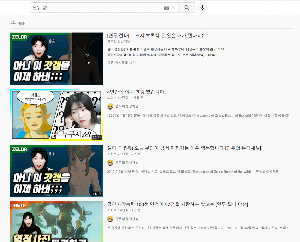Click 모든 재생목록 보기 link
This screenshot has height=242, width=300.
[x=121, y=63]
